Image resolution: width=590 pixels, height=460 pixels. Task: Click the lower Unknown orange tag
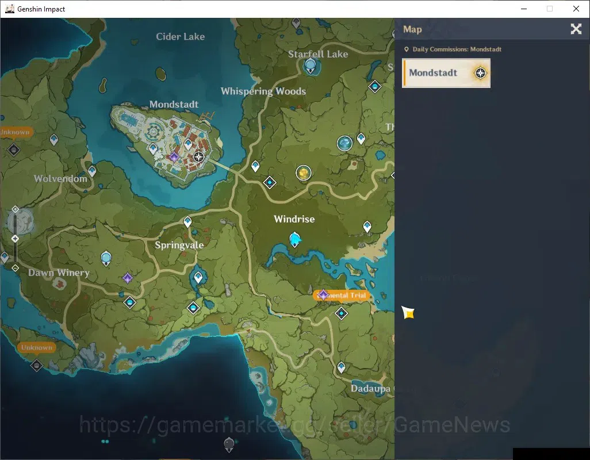tap(36, 347)
